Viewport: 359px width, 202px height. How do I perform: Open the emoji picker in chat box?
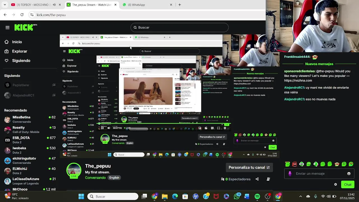349,174
